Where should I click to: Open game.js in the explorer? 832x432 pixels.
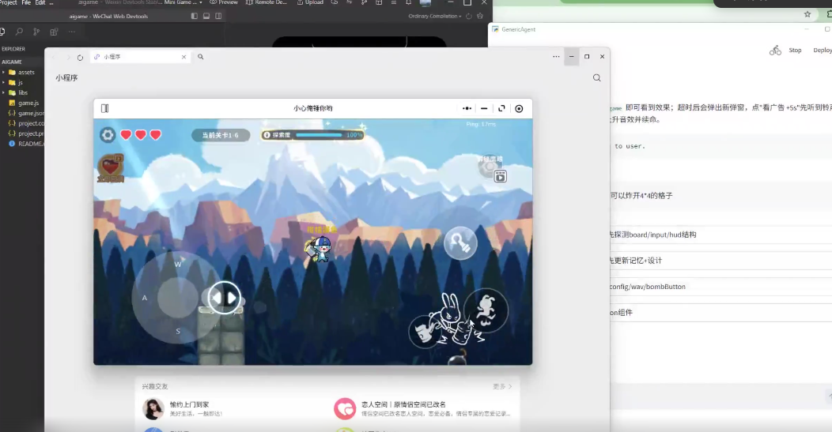pos(22,103)
